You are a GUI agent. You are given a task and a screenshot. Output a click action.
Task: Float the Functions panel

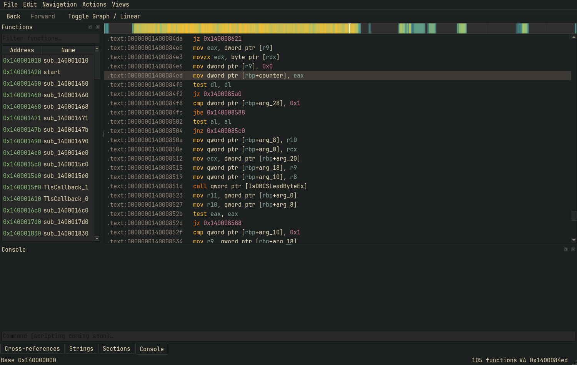(x=90, y=27)
